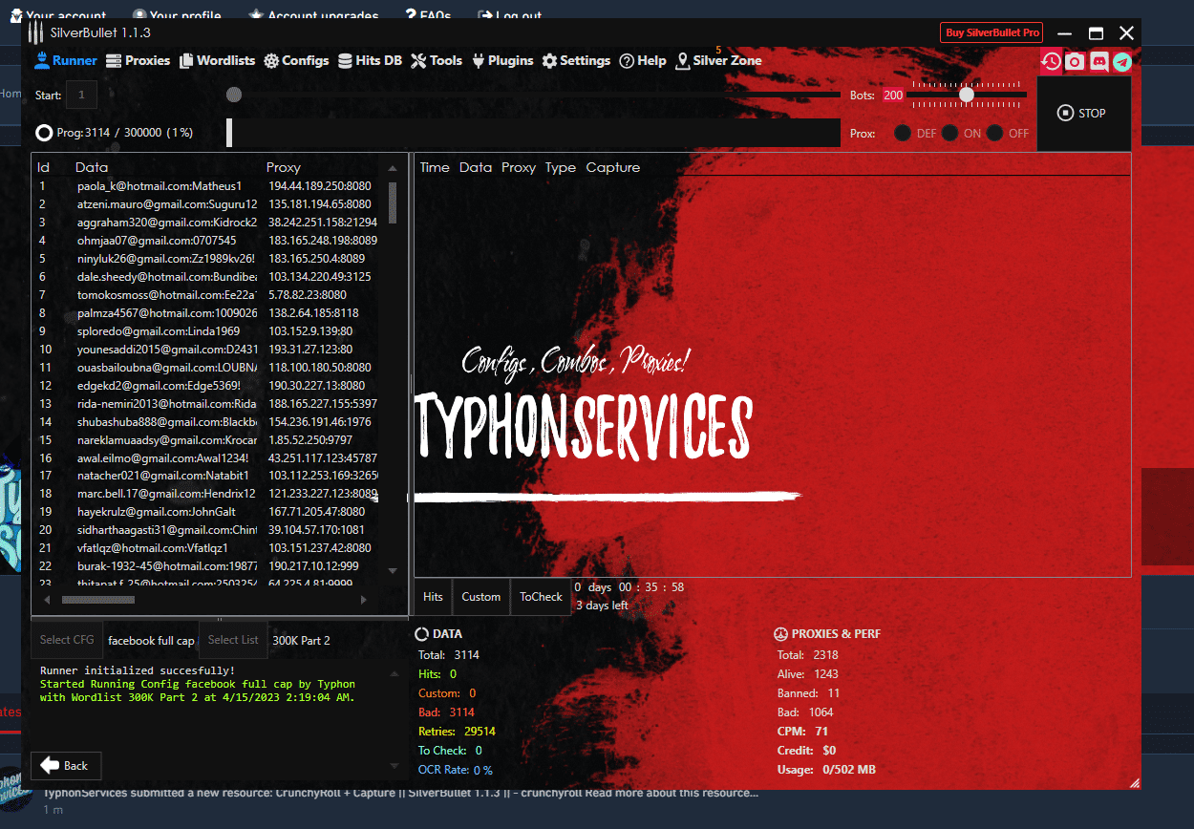Switch to the Hits tab
Image resolution: width=1194 pixels, height=829 pixels.
tap(433, 596)
